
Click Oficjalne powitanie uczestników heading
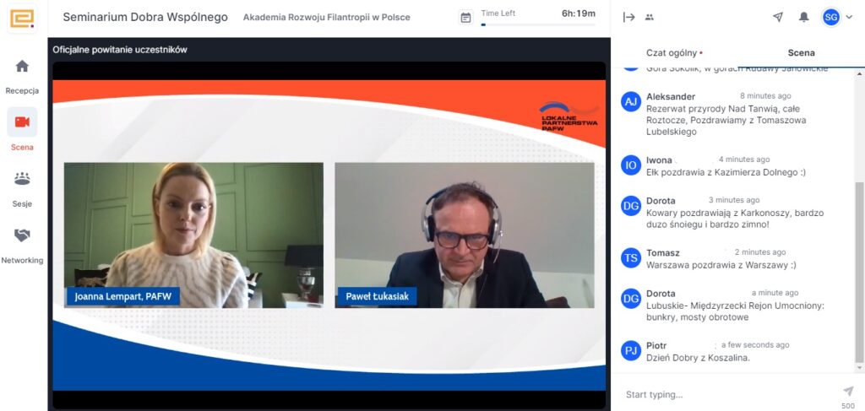[120, 50]
